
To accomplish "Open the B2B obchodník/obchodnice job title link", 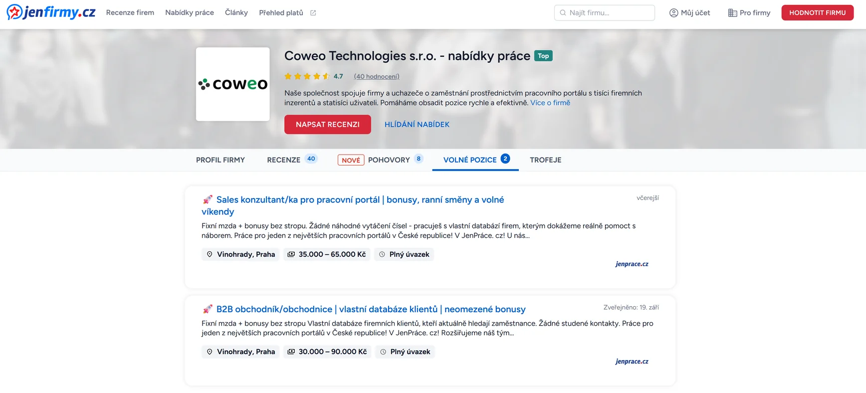I will [x=371, y=309].
